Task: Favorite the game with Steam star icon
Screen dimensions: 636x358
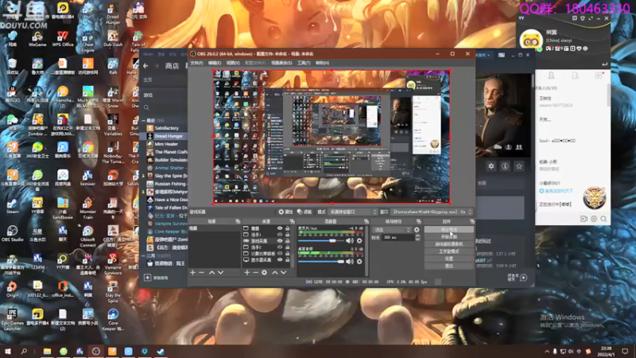Action: pos(519,166)
